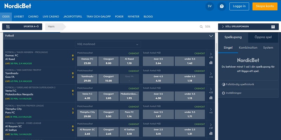Select the System bet type tab
The height and width of the screenshot is (140, 281).
click(x=268, y=48)
